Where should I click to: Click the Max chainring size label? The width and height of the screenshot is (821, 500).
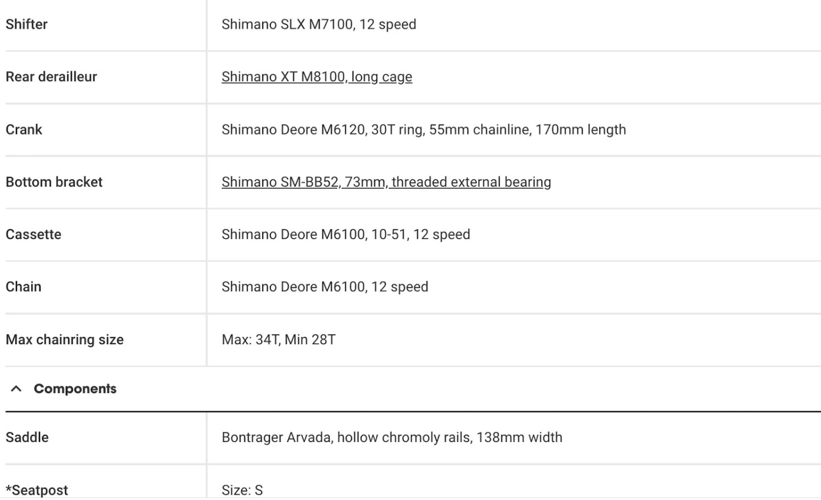pos(65,340)
